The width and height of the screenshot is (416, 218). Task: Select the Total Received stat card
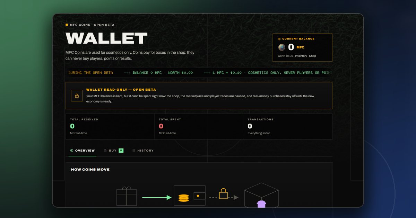tap(110, 127)
